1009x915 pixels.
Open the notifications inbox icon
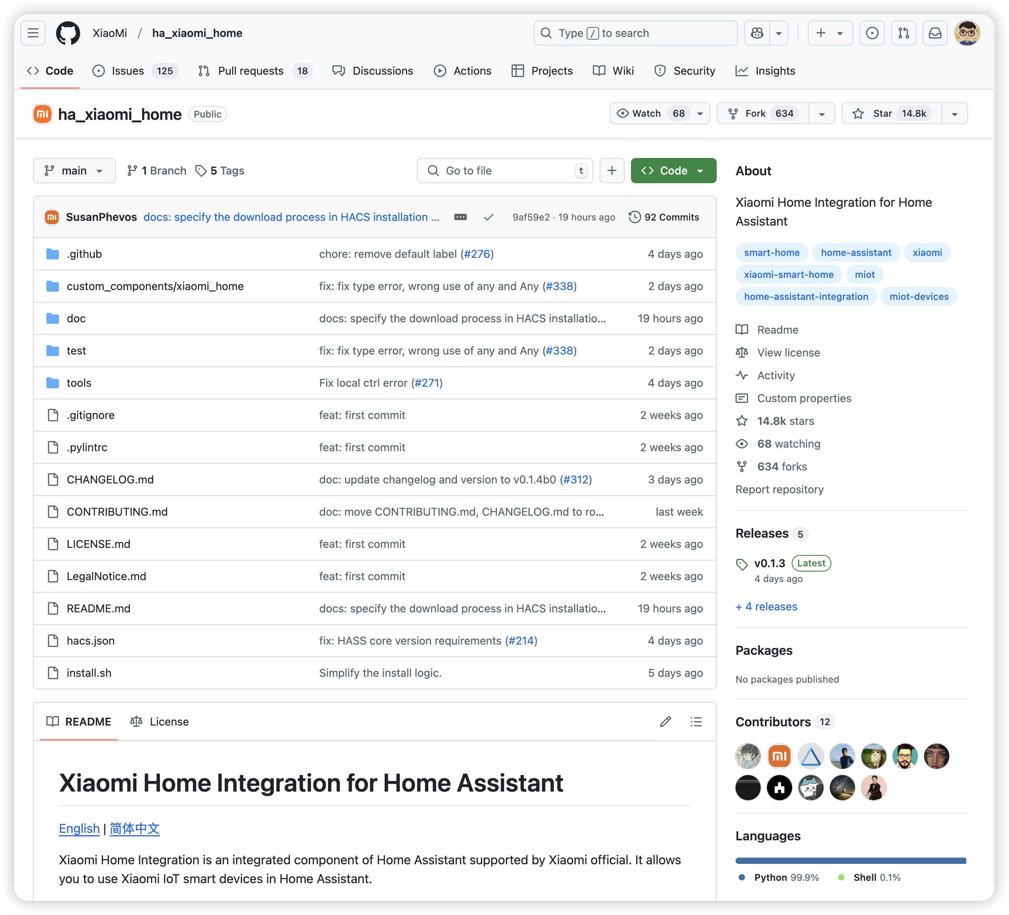point(935,33)
